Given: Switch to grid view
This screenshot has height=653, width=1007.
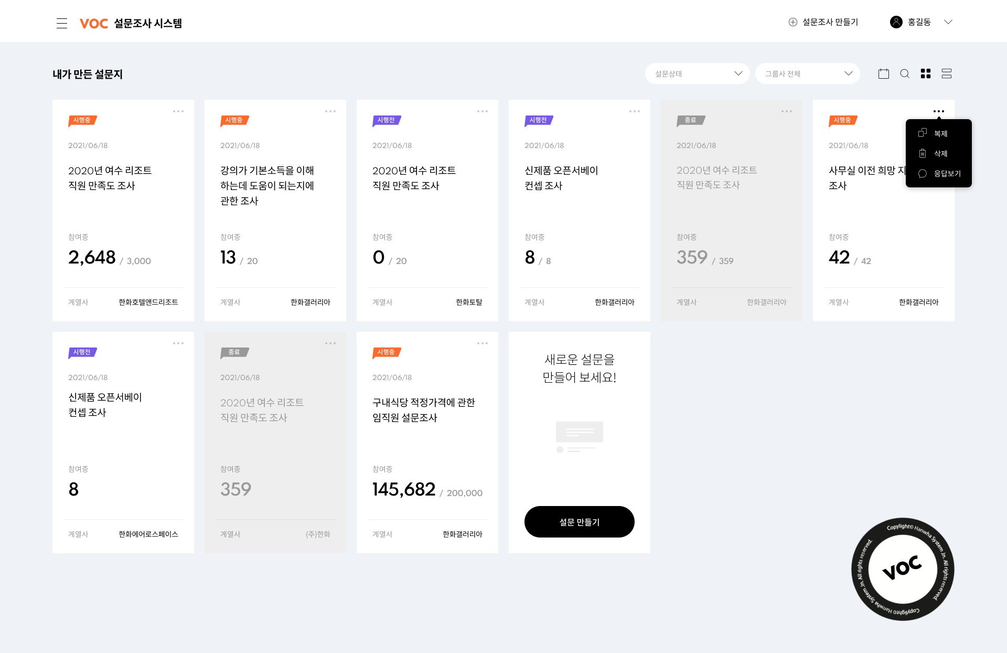Looking at the screenshot, I should (926, 73).
